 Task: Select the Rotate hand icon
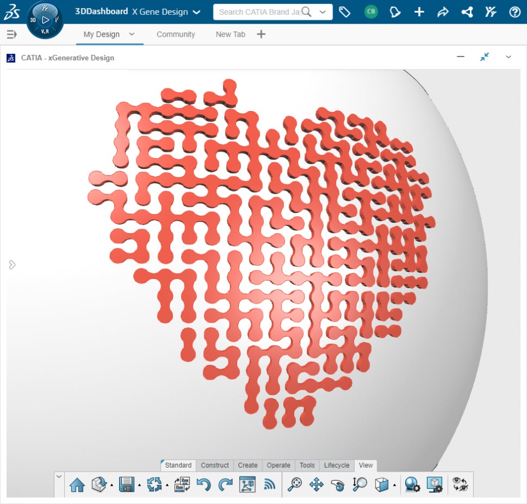338,485
